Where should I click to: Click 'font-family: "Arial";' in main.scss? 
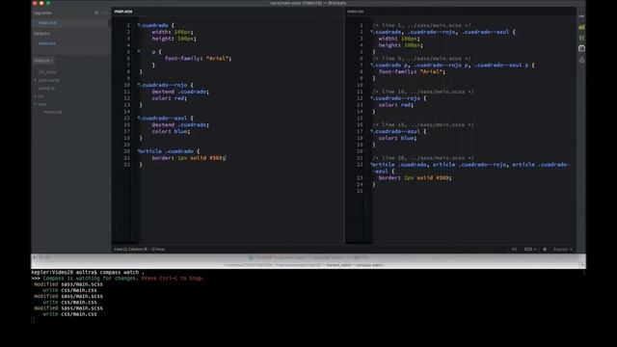(198, 58)
